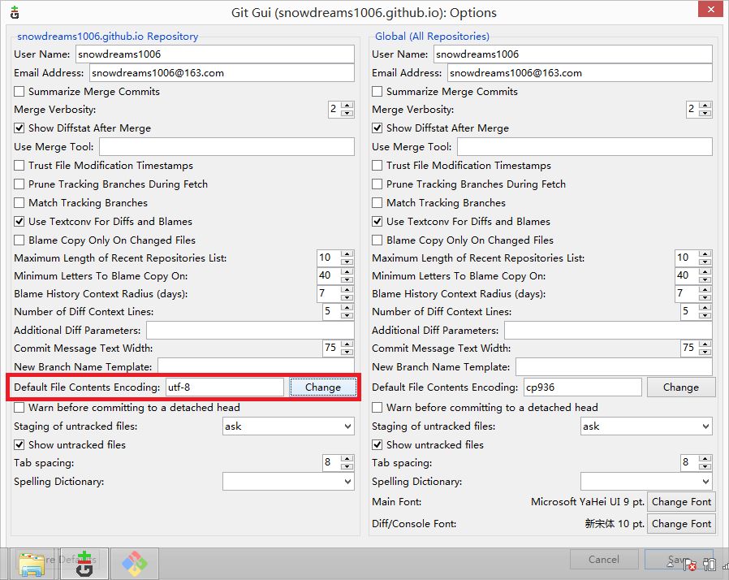Click global Commit Message Text Width spinner
729x580 pixels.
[x=696, y=348]
